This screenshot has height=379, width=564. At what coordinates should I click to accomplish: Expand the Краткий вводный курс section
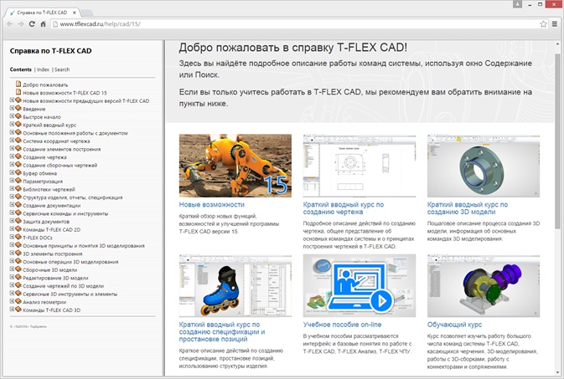(x=12, y=125)
